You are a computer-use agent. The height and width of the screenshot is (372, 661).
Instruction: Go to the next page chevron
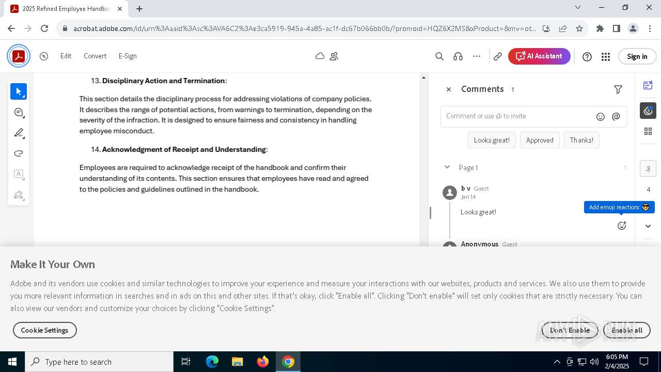pos(648,226)
